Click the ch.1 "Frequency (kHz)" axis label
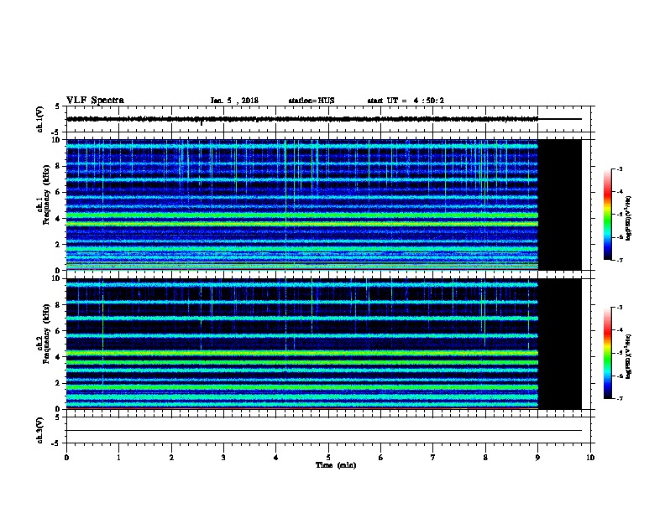665x513 pixels. pyautogui.click(x=46, y=195)
